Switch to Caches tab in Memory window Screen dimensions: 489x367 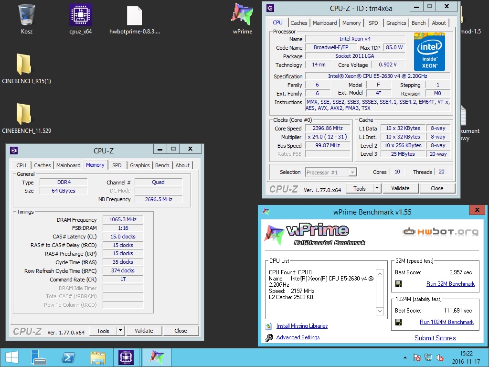(x=43, y=165)
